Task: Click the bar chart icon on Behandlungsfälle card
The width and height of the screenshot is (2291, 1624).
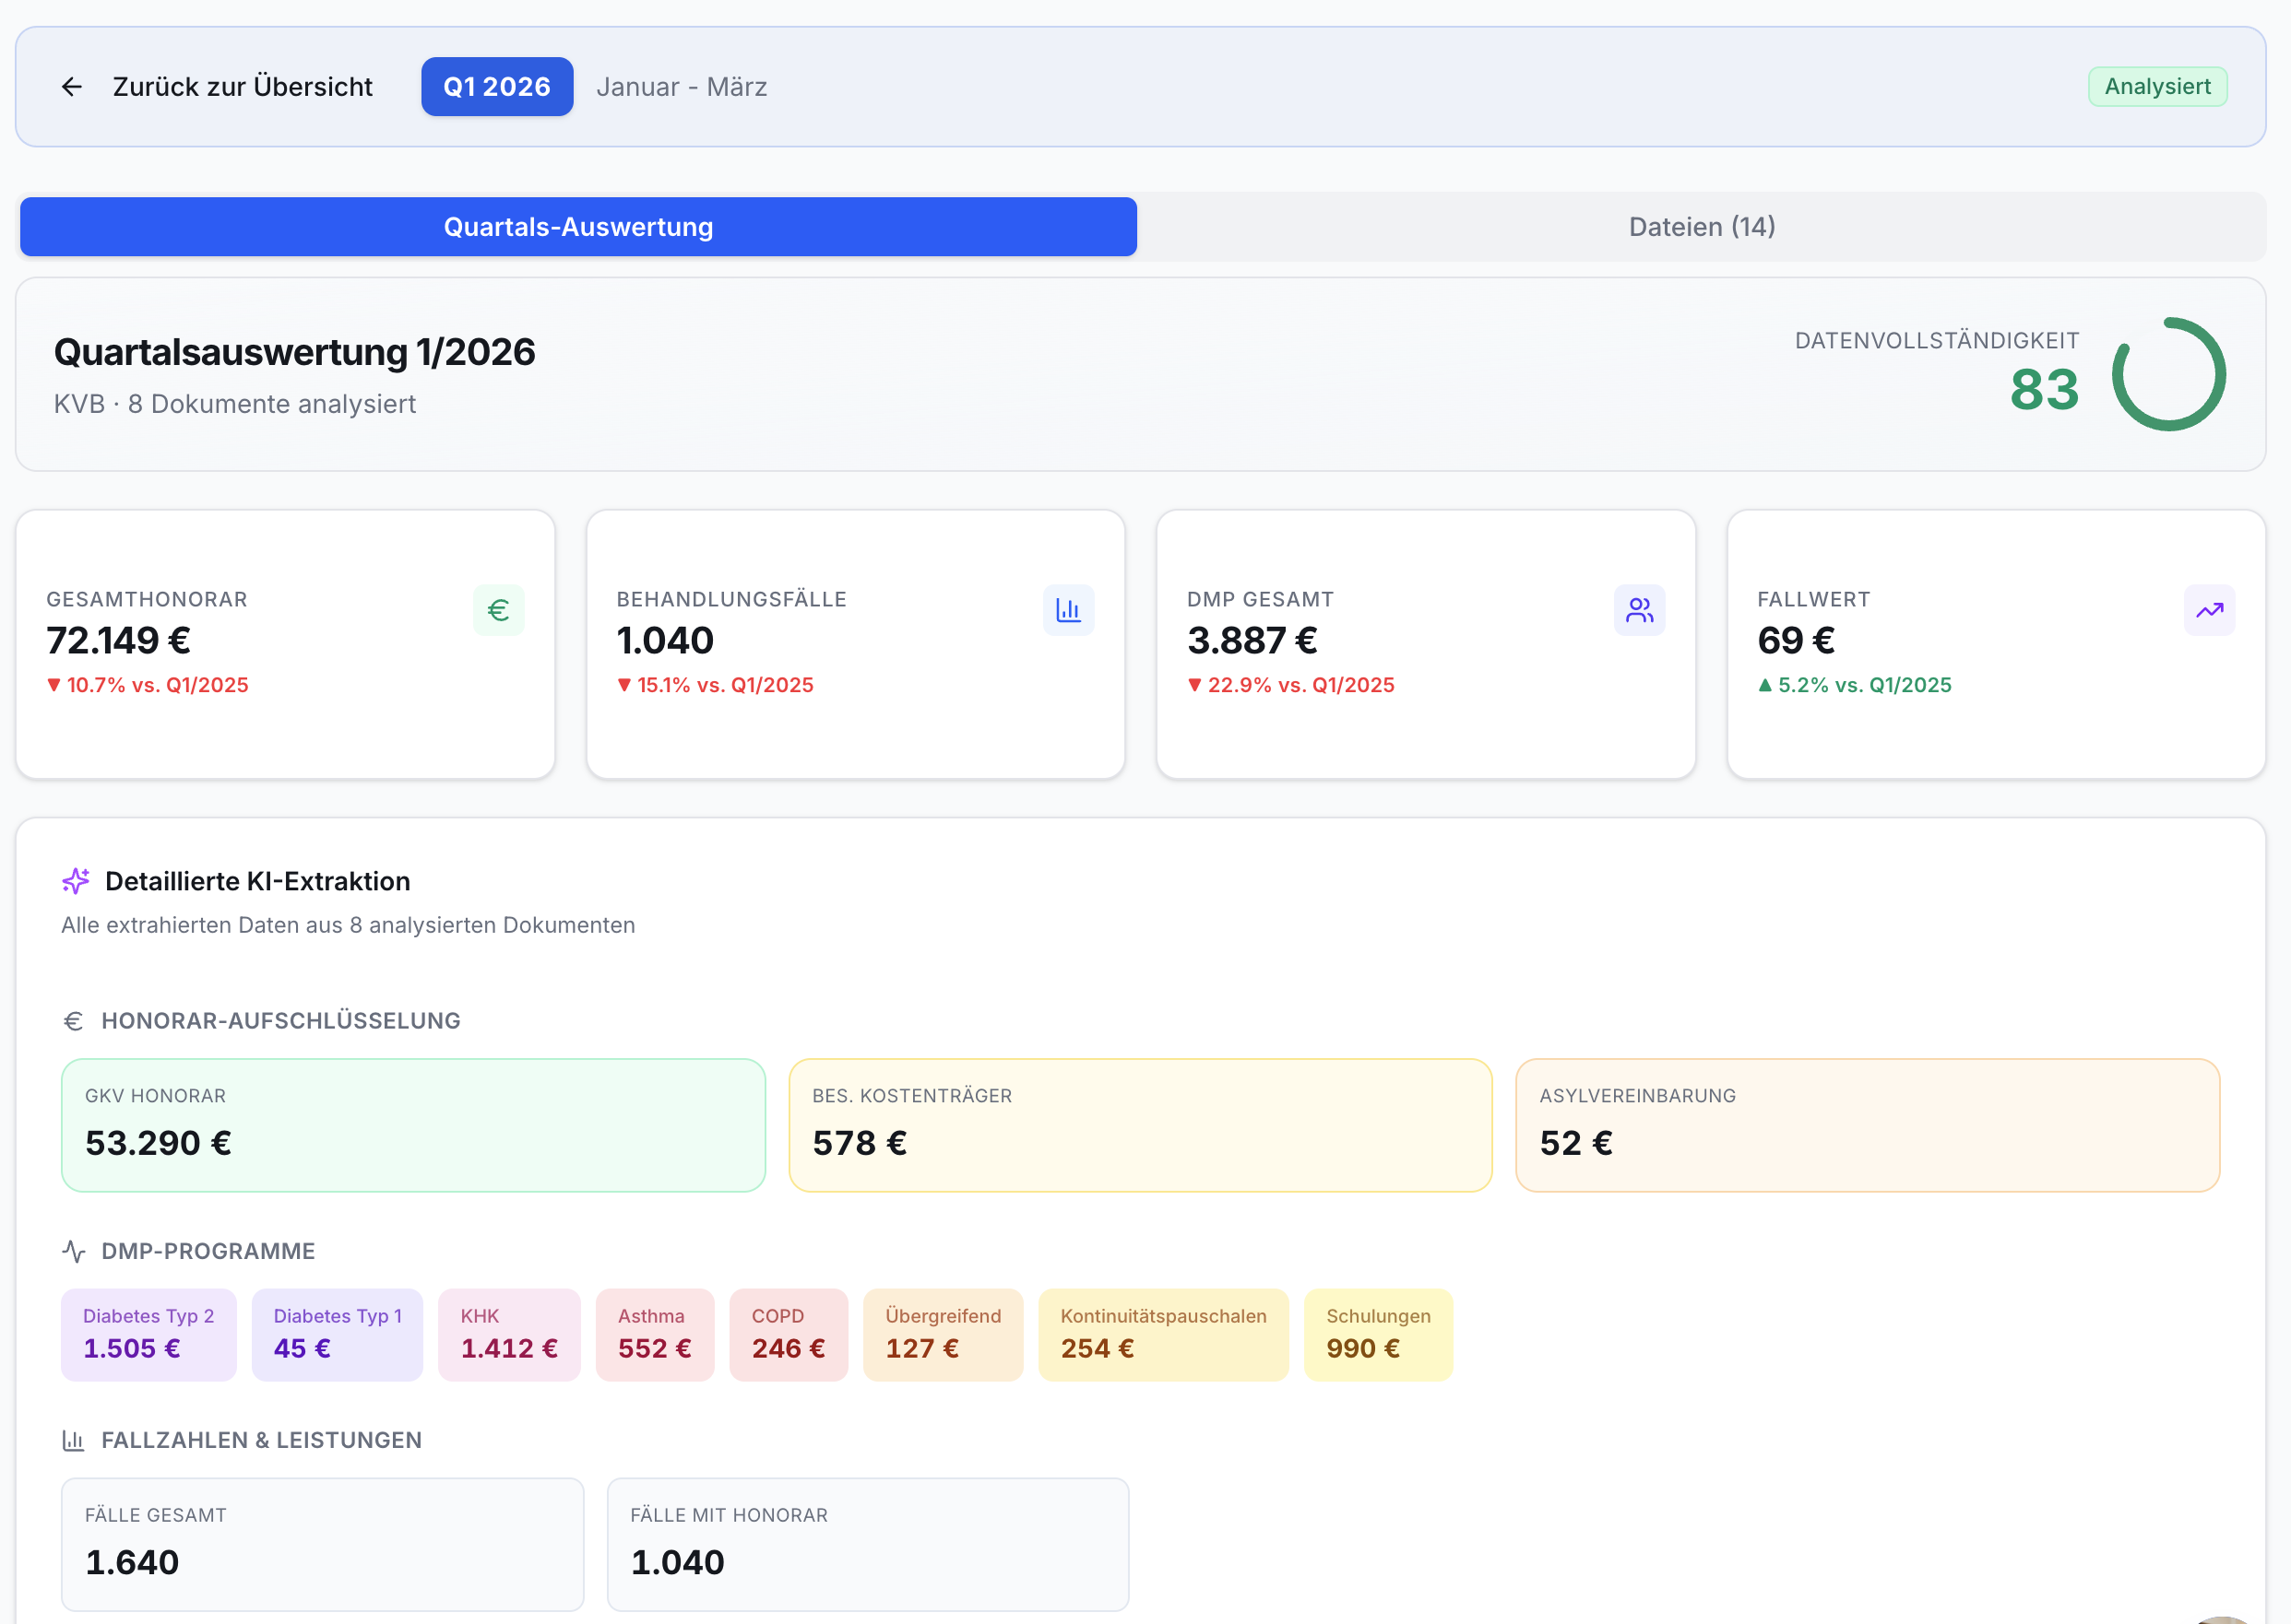Action: [x=1068, y=610]
